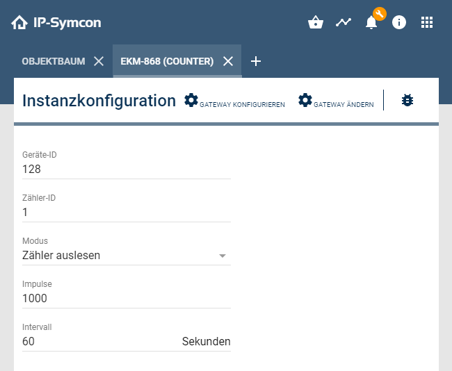
Task: Open the module store basket icon
Action: tap(316, 22)
